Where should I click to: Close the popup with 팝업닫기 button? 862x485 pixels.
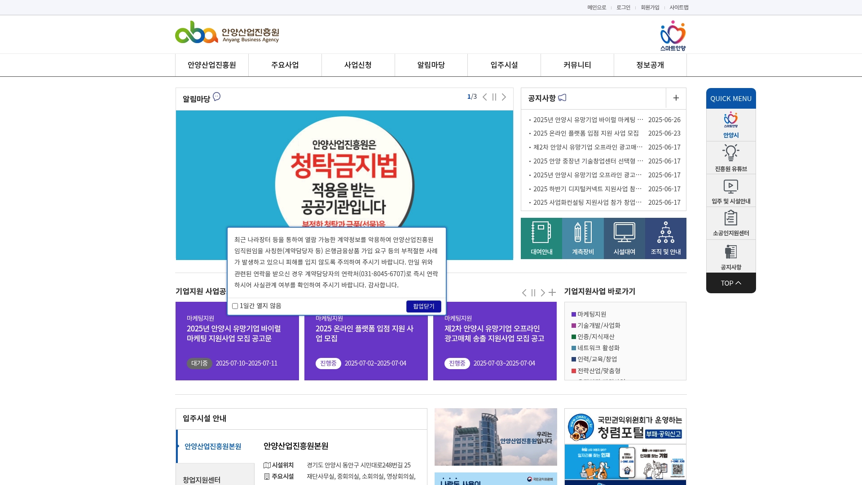423,306
